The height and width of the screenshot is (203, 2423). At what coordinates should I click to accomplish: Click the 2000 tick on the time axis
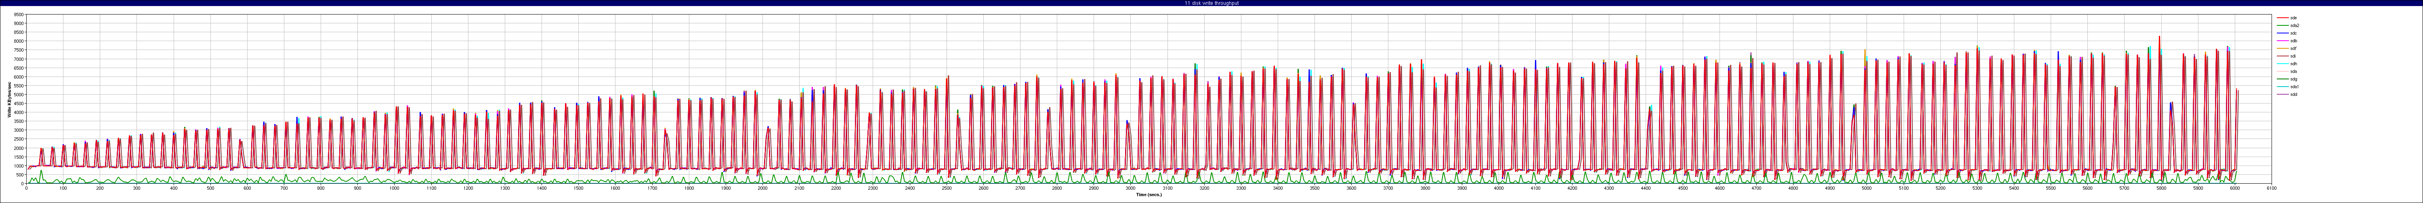[x=762, y=188]
